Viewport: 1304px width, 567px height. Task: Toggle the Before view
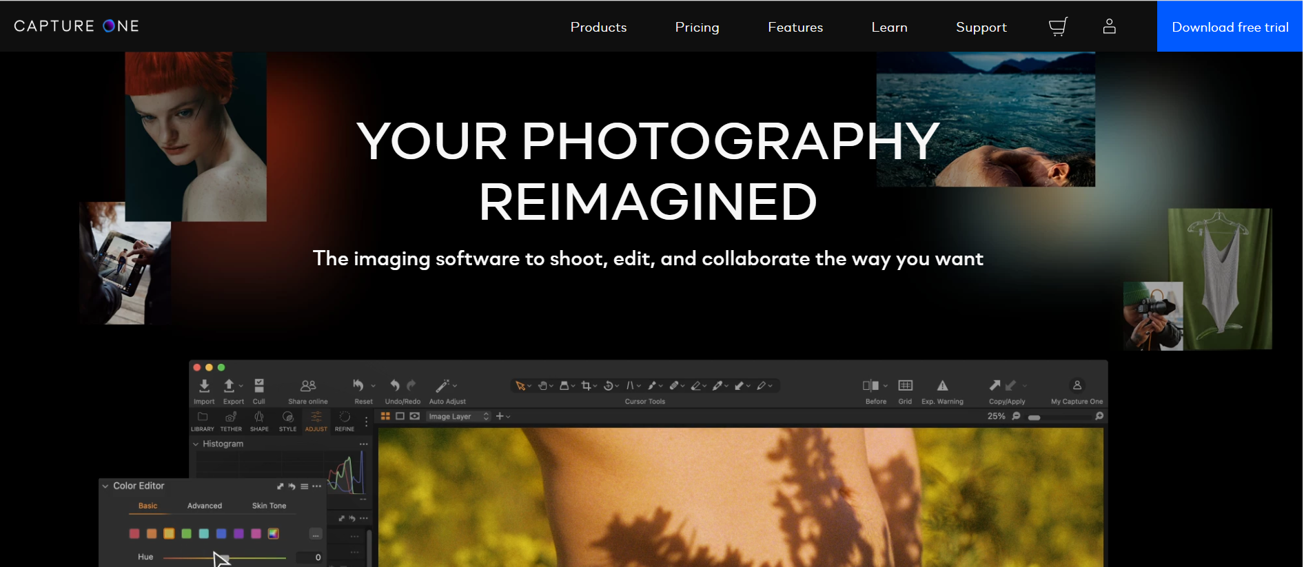[x=870, y=386]
